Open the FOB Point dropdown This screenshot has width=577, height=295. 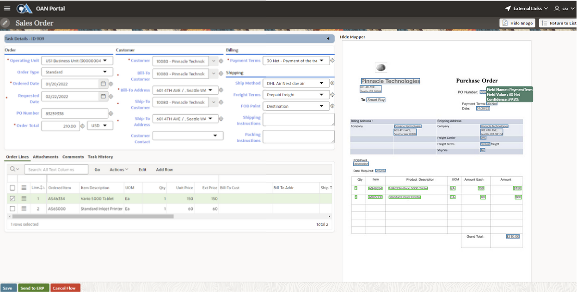296,106
